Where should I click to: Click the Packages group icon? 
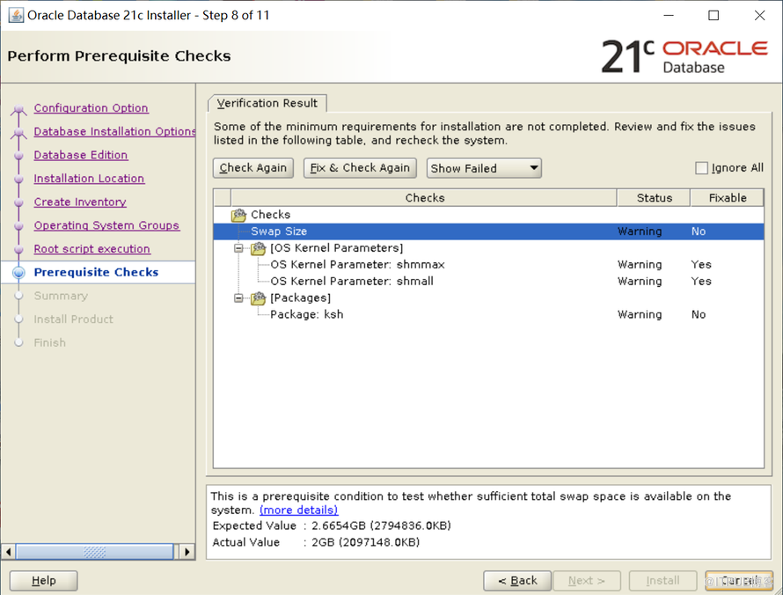[258, 298]
